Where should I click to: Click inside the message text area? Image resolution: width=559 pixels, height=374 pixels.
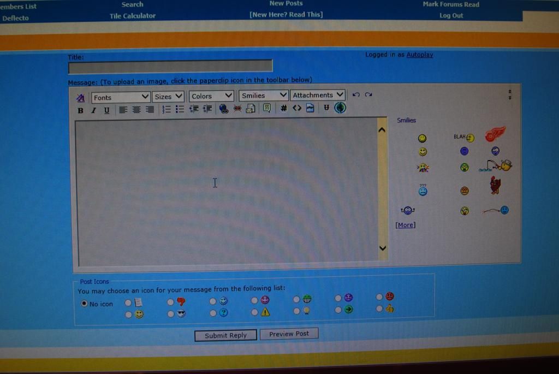pos(227,193)
